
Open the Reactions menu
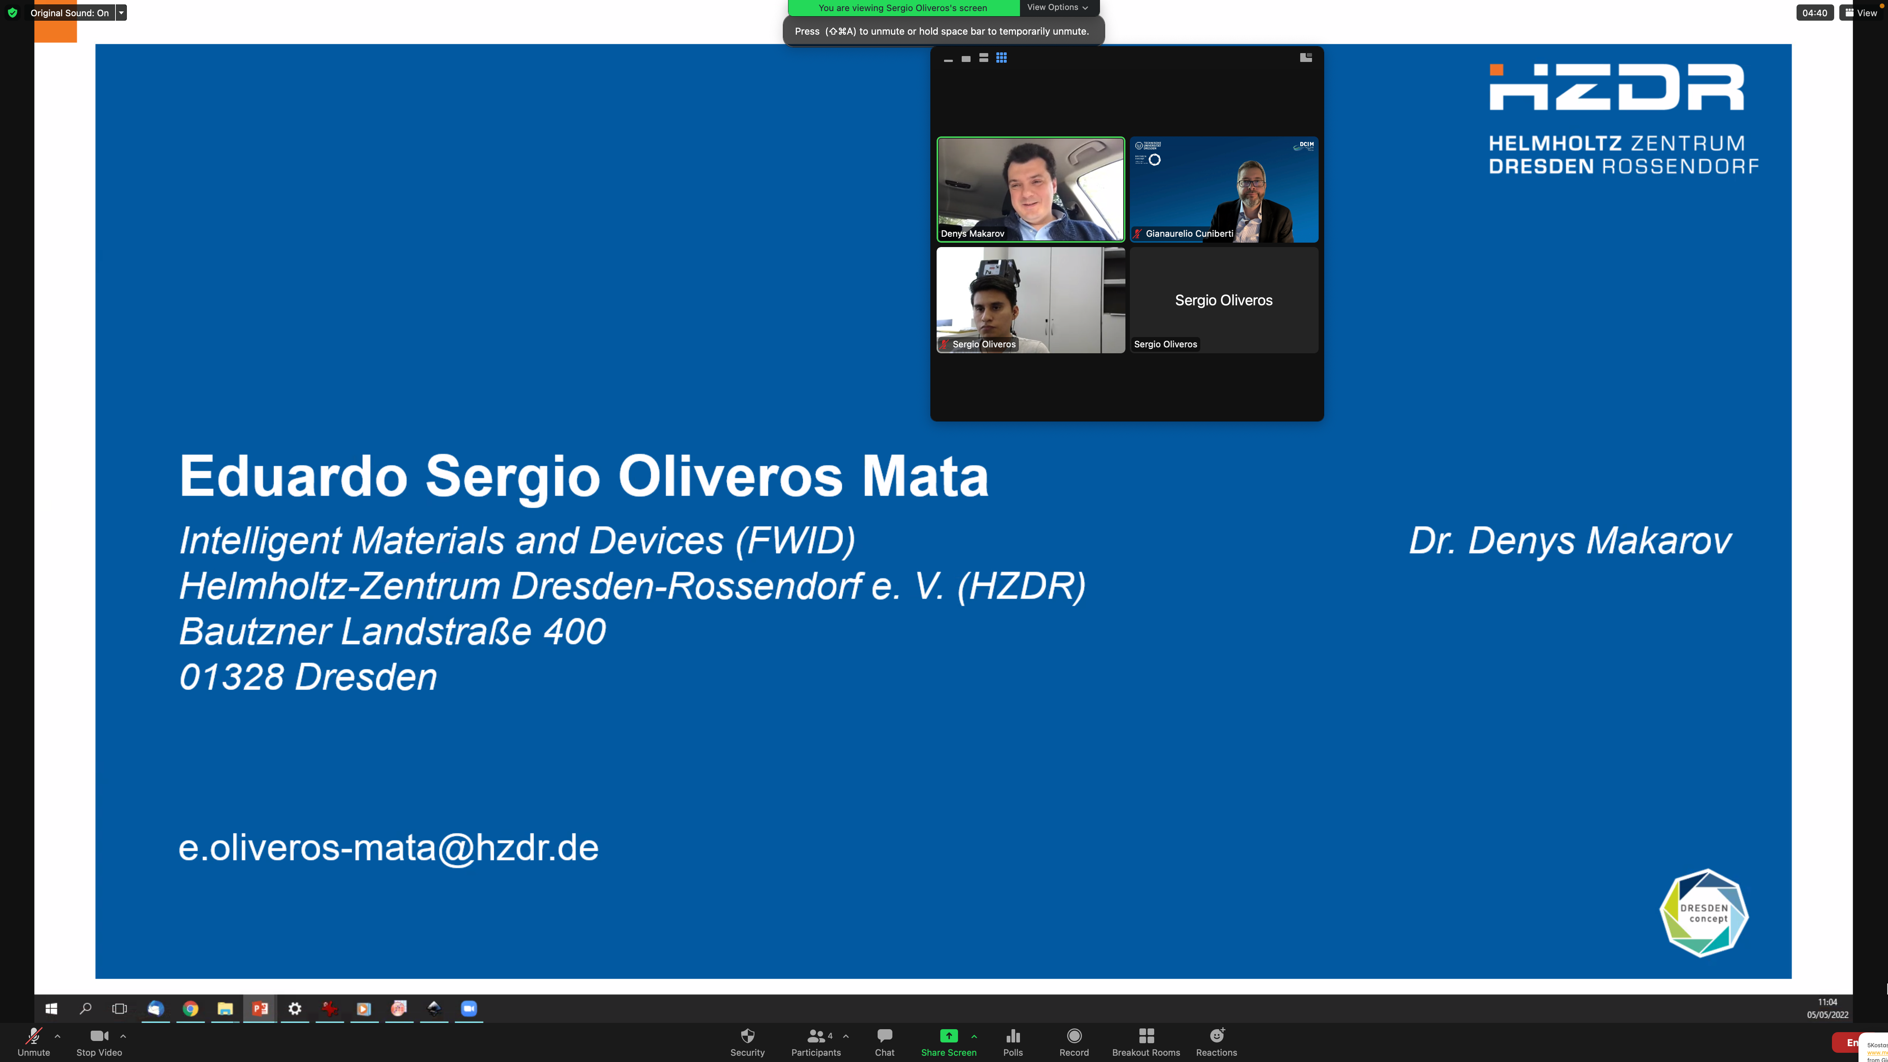tap(1217, 1042)
